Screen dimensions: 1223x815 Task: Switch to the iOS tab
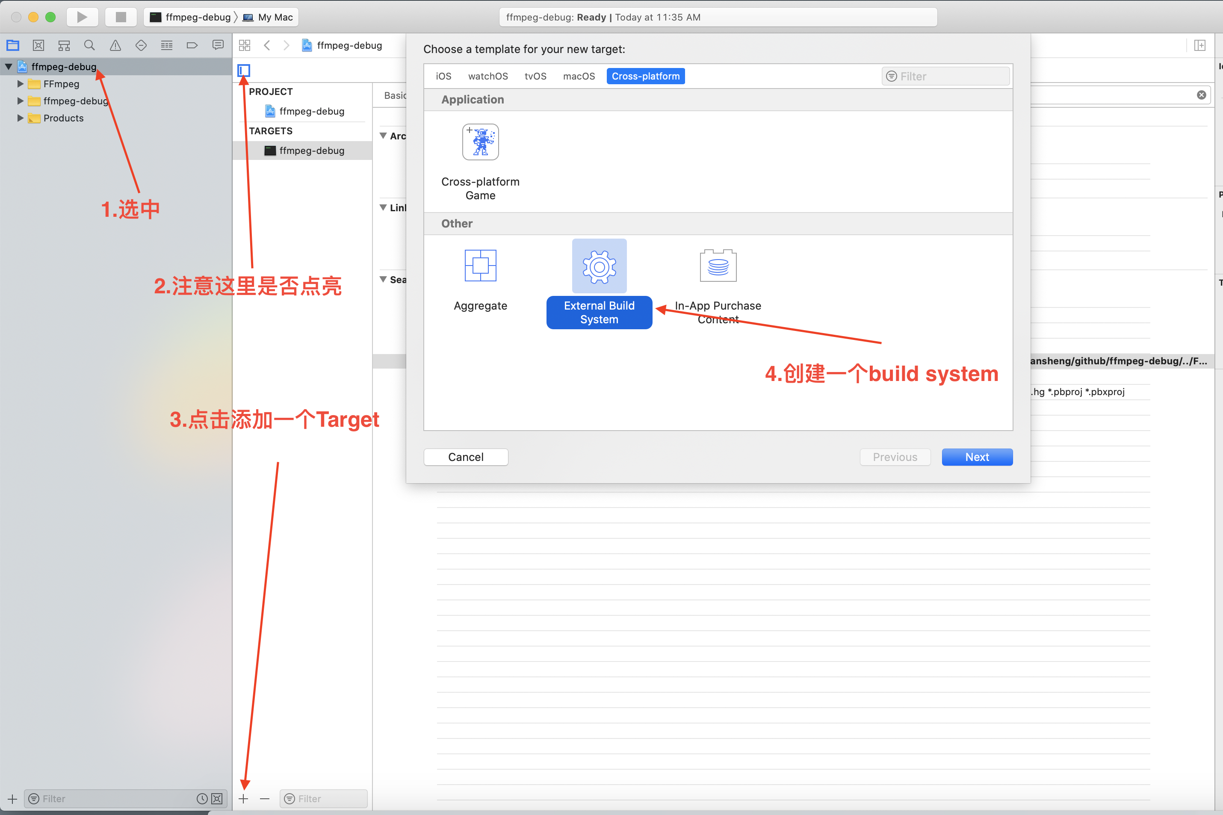443,76
